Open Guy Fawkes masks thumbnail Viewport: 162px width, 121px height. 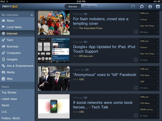tap(54, 78)
